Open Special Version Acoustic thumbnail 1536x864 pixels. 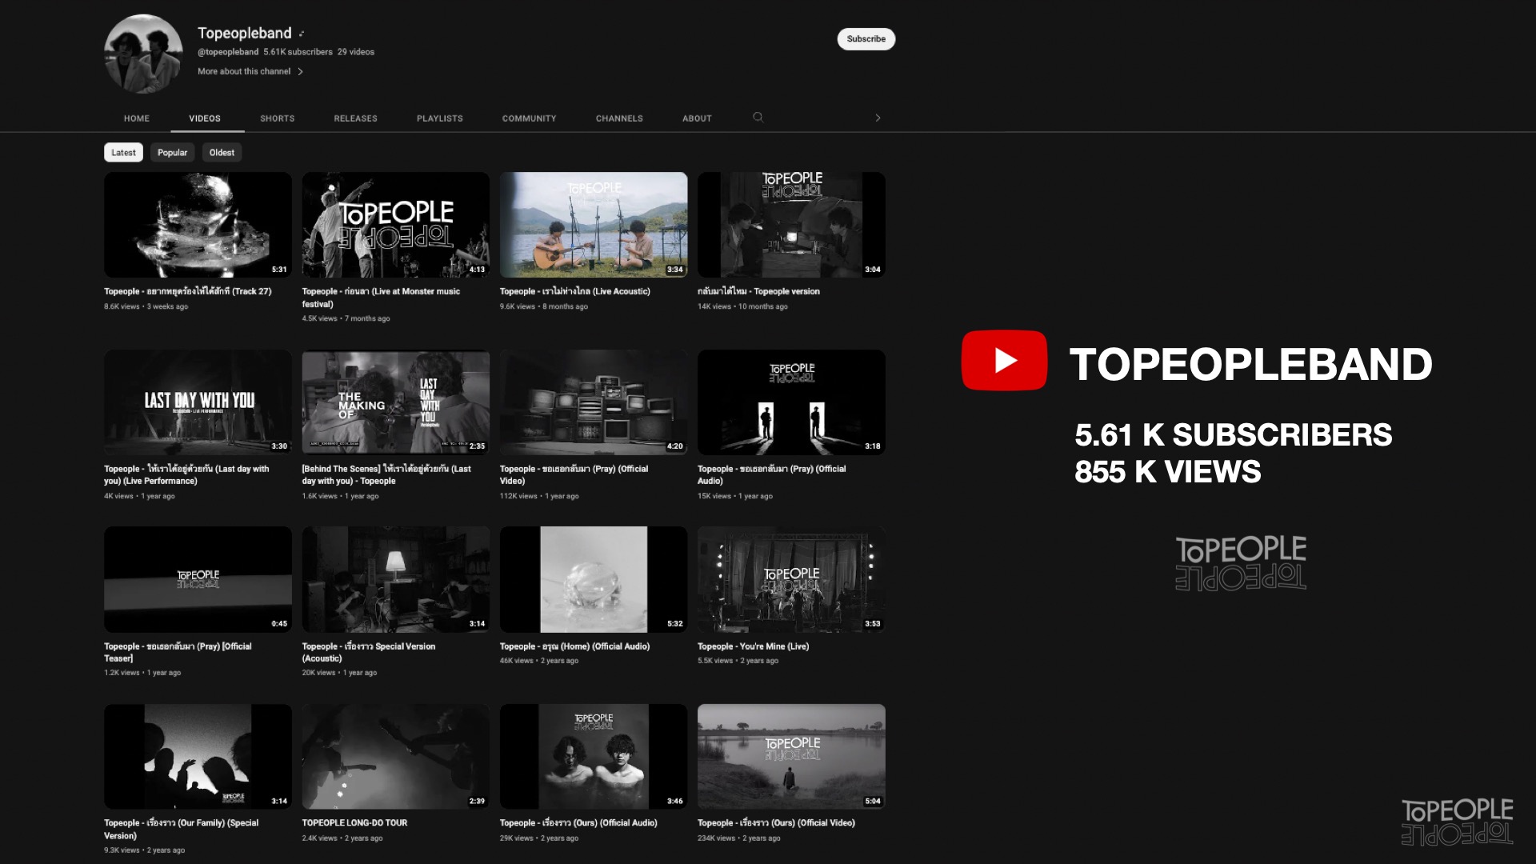coord(395,579)
